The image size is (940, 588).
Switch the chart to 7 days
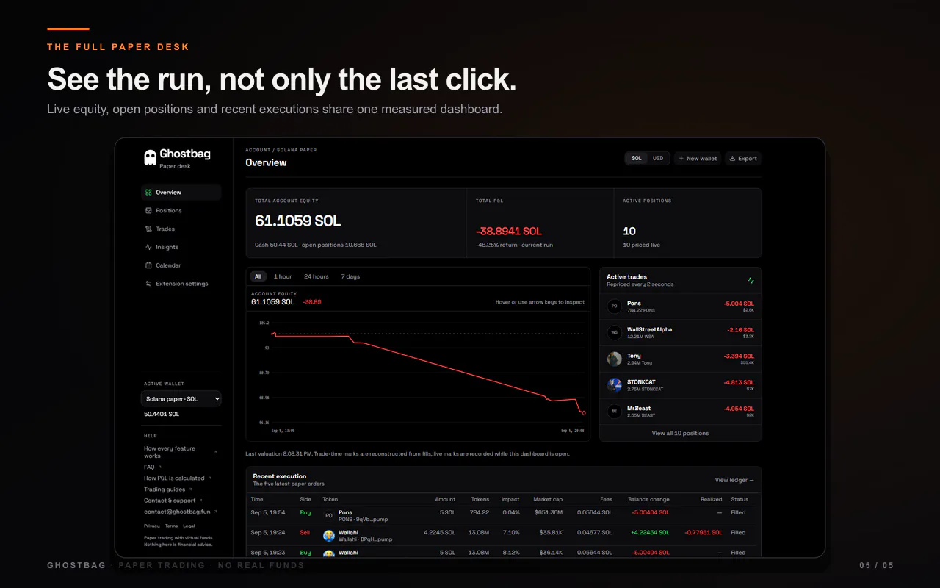pyautogui.click(x=350, y=277)
